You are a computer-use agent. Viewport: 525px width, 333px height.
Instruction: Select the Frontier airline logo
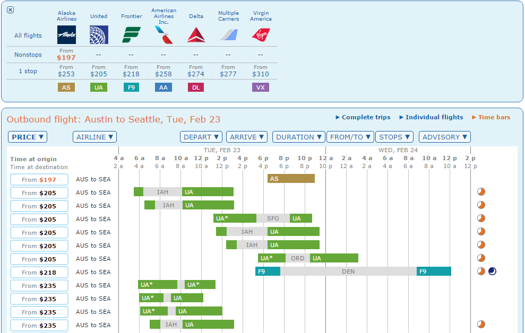click(131, 35)
